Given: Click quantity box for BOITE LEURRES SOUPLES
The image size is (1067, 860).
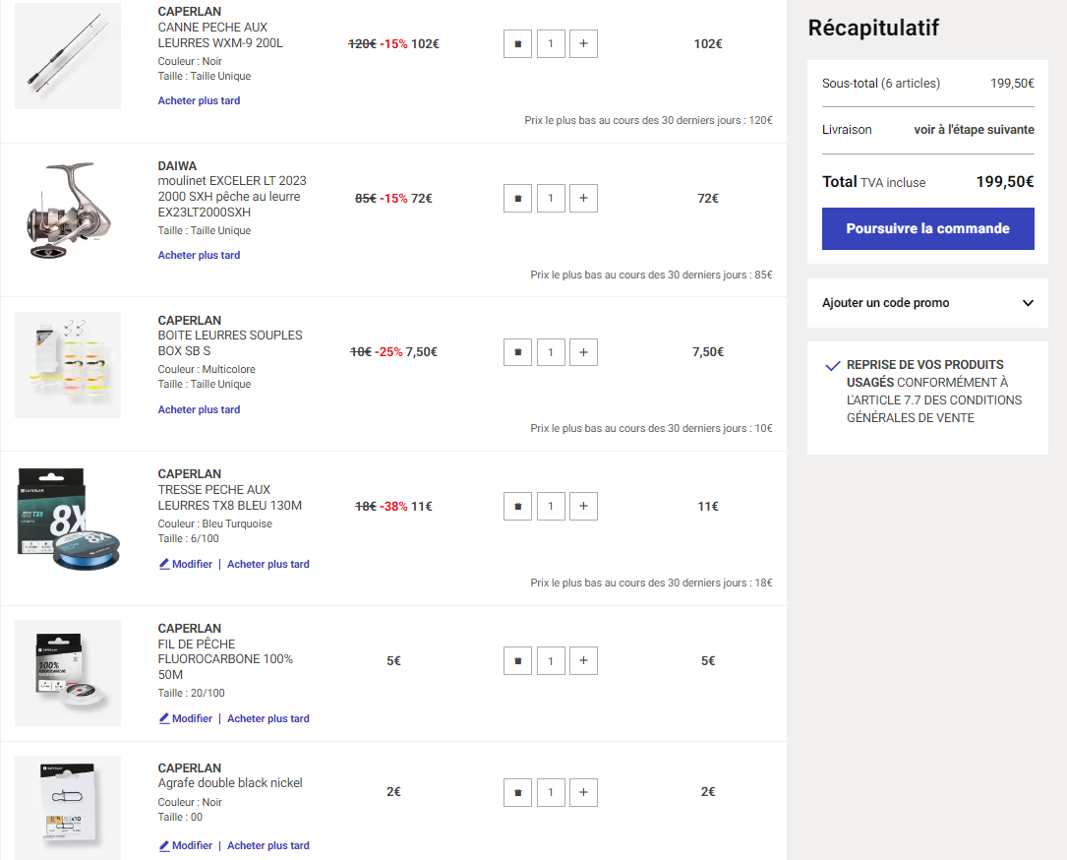Looking at the screenshot, I should [x=551, y=352].
